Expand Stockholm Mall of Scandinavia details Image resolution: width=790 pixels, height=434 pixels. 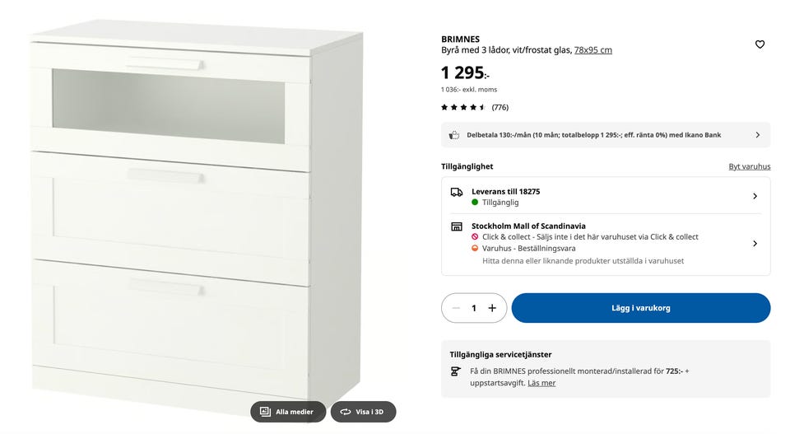tap(755, 244)
